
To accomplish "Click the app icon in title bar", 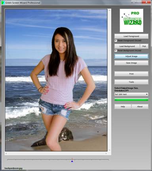I will click(3, 2).
